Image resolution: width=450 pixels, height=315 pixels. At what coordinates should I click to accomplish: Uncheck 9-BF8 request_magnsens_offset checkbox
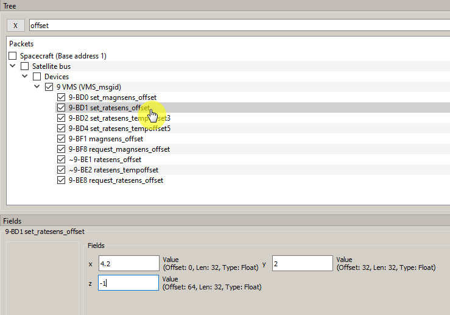pos(61,149)
